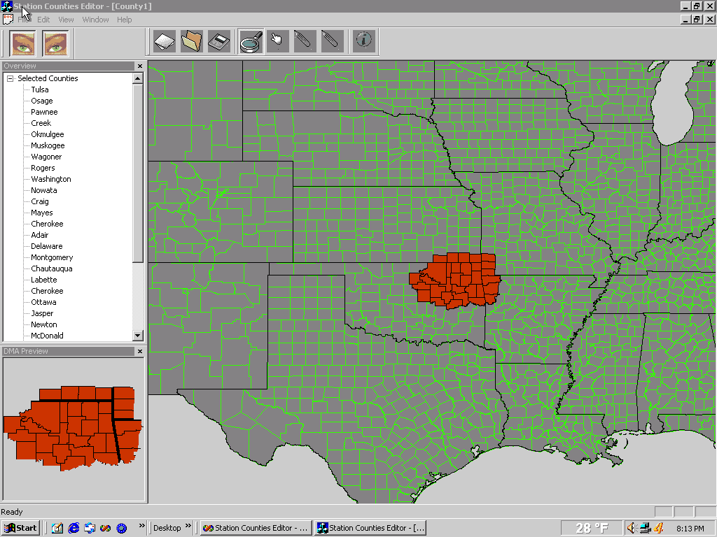Image resolution: width=717 pixels, height=537 pixels.
Task: Select the hand pointer tool
Action: pyautogui.click(x=277, y=41)
